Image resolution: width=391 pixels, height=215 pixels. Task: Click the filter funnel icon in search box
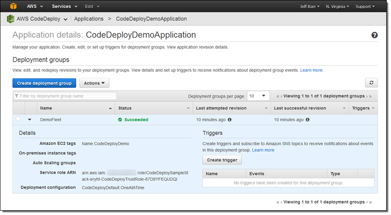pyautogui.click(x=17, y=96)
